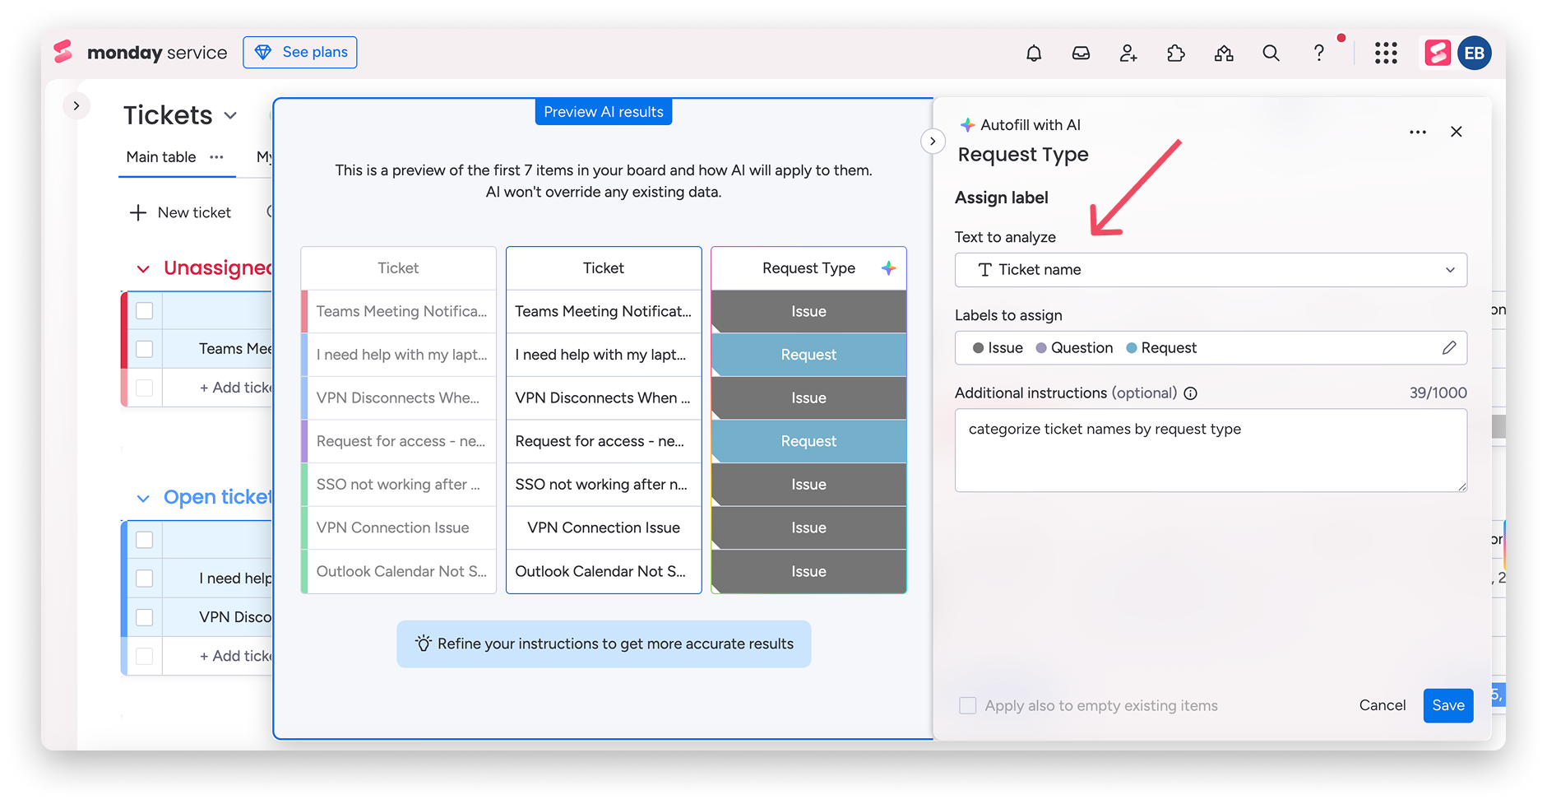Open the Main table tab options dots

(x=216, y=157)
